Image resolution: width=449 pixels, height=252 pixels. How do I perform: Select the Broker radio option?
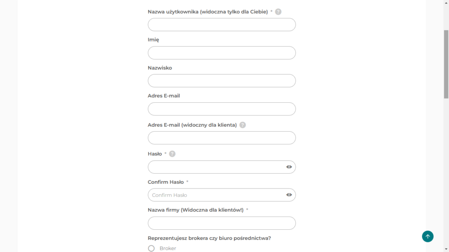[151, 248]
